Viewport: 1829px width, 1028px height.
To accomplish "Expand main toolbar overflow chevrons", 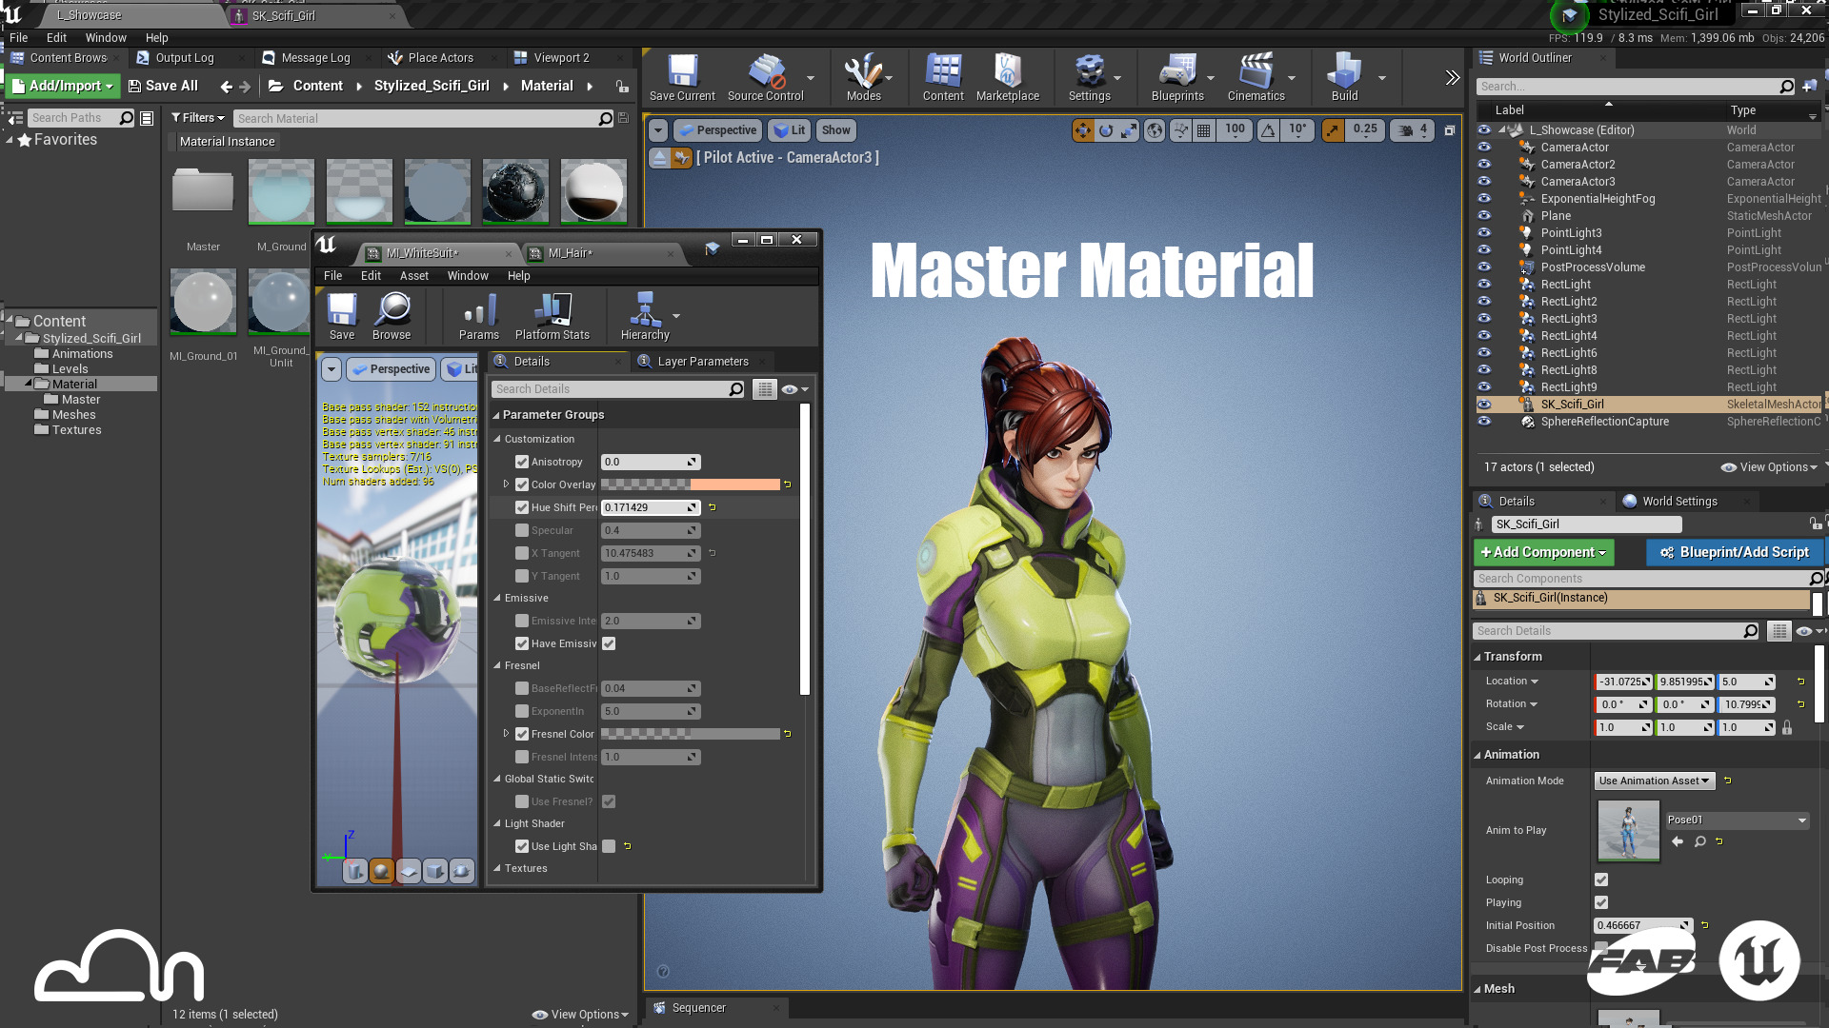I will 1452,78.
